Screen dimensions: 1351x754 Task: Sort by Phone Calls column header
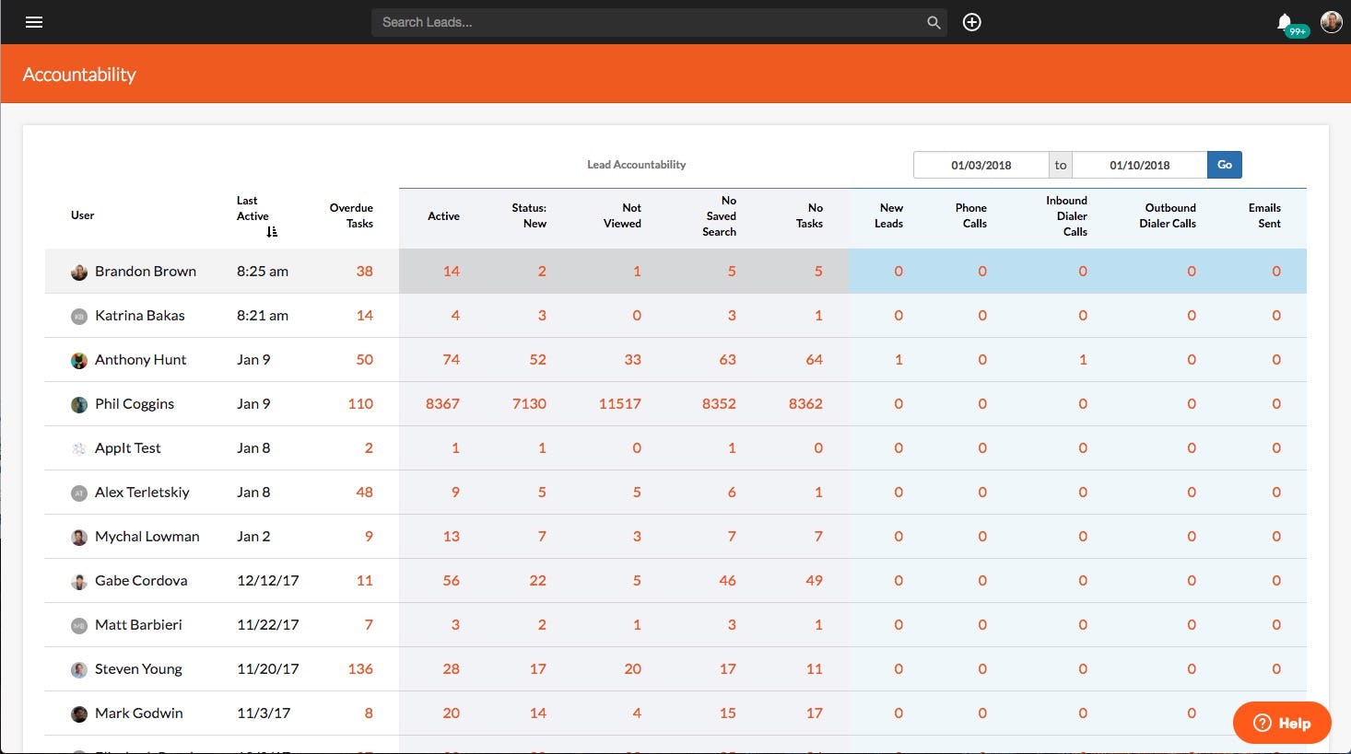pos(970,215)
